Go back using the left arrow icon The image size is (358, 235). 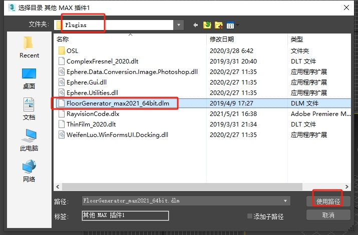pyautogui.click(x=195, y=25)
